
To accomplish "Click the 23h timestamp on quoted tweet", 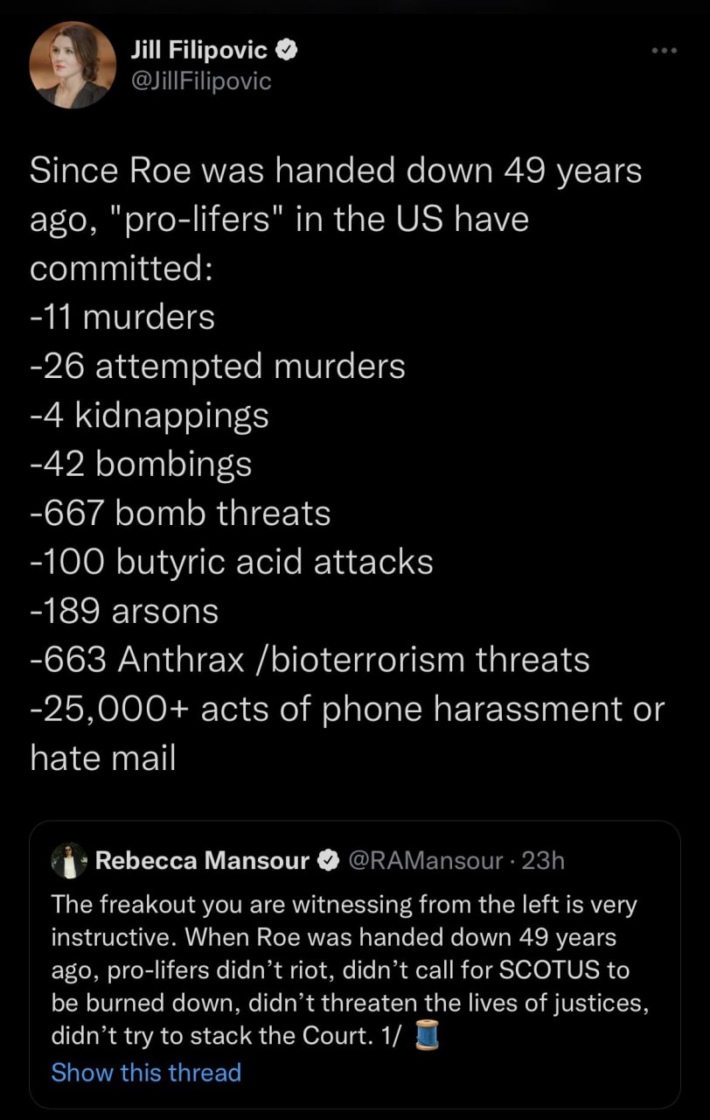I will 543,861.
